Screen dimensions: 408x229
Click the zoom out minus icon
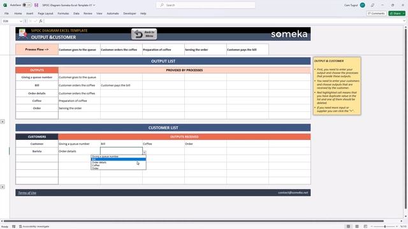(x=372, y=226)
